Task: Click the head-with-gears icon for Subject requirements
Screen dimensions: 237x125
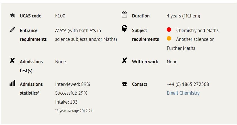Action: pyautogui.click(x=125, y=29)
